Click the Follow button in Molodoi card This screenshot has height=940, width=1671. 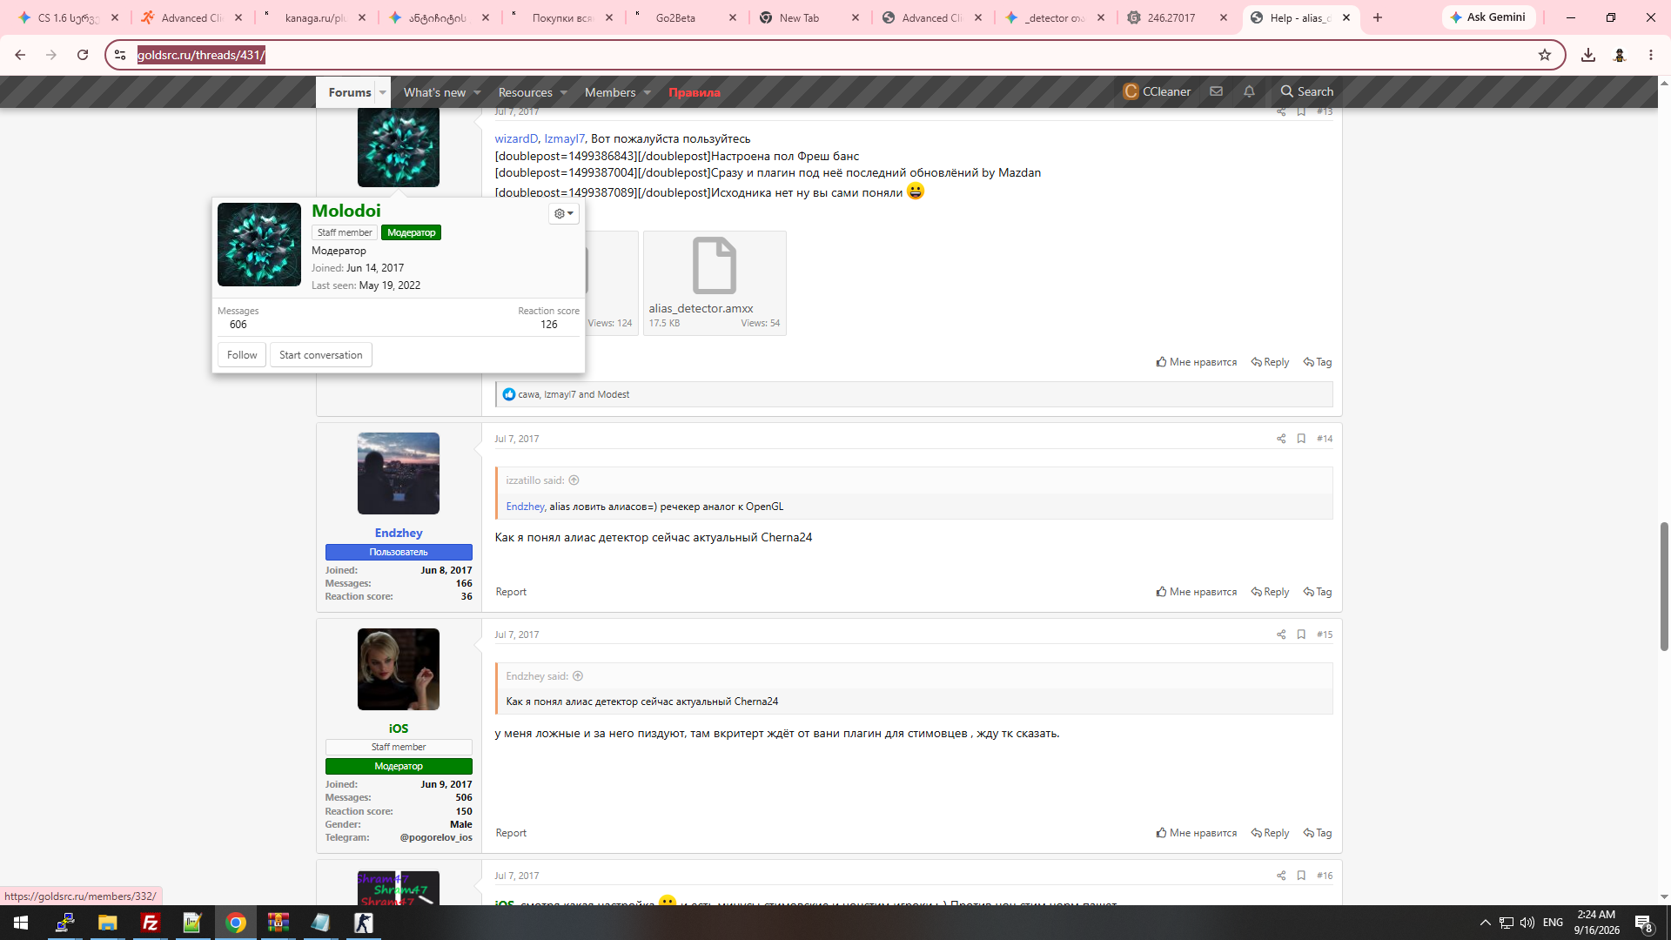click(x=242, y=355)
